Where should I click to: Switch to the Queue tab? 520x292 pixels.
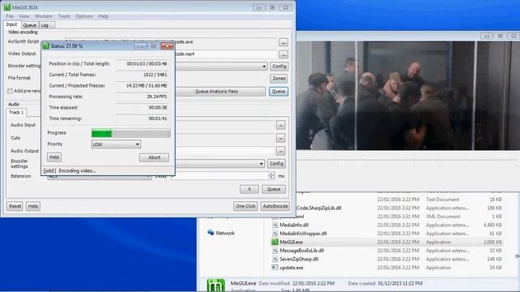(30, 25)
